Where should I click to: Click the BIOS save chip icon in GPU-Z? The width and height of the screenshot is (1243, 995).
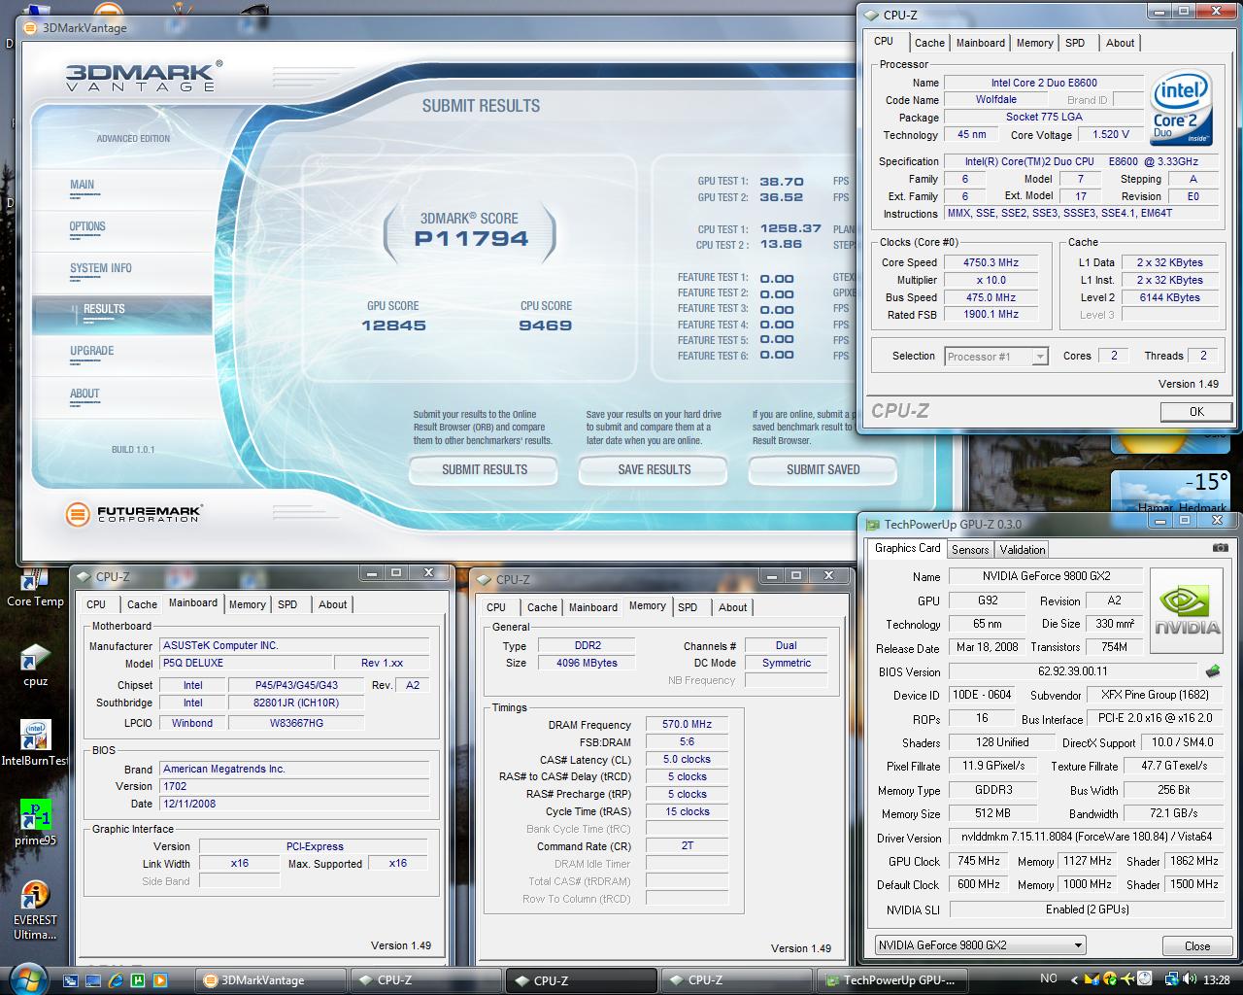click(1212, 670)
